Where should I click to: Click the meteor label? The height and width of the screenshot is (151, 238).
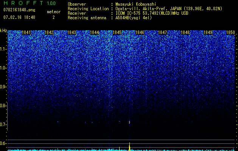(54, 12)
